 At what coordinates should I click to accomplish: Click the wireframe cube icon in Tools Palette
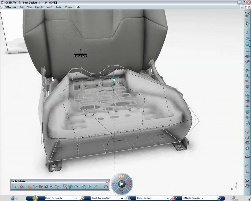[106, 186]
